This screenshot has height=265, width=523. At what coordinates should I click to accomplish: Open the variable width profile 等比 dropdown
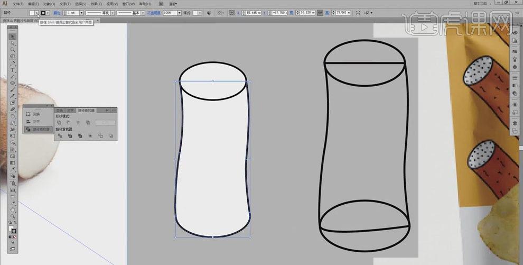point(113,13)
